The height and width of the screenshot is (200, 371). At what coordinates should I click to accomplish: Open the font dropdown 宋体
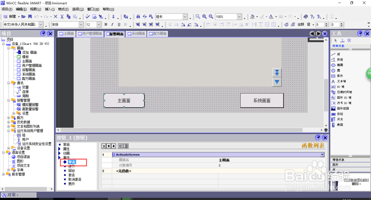81,24
